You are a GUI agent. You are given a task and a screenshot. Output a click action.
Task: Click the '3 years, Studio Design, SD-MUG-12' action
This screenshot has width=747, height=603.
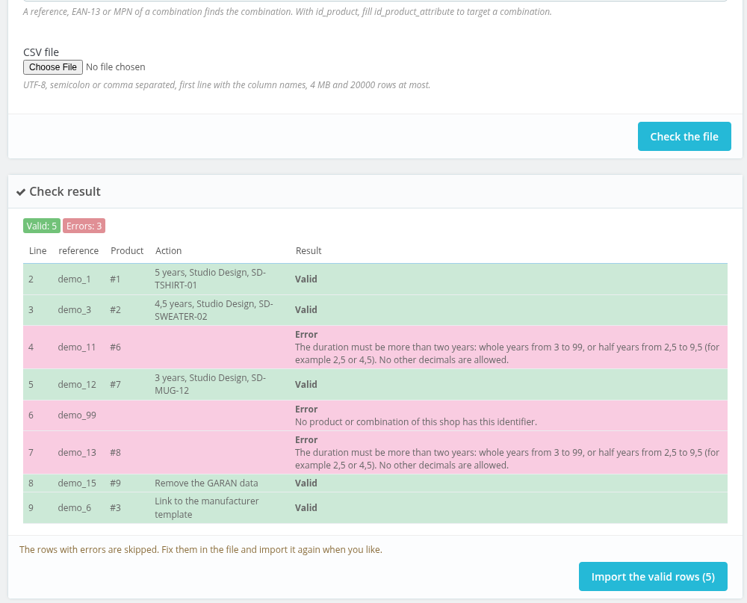pyautogui.click(x=210, y=384)
